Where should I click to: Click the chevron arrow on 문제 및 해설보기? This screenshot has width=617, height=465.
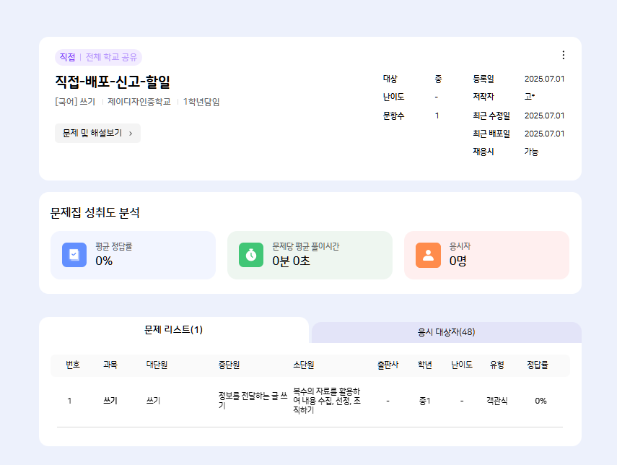pos(131,134)
